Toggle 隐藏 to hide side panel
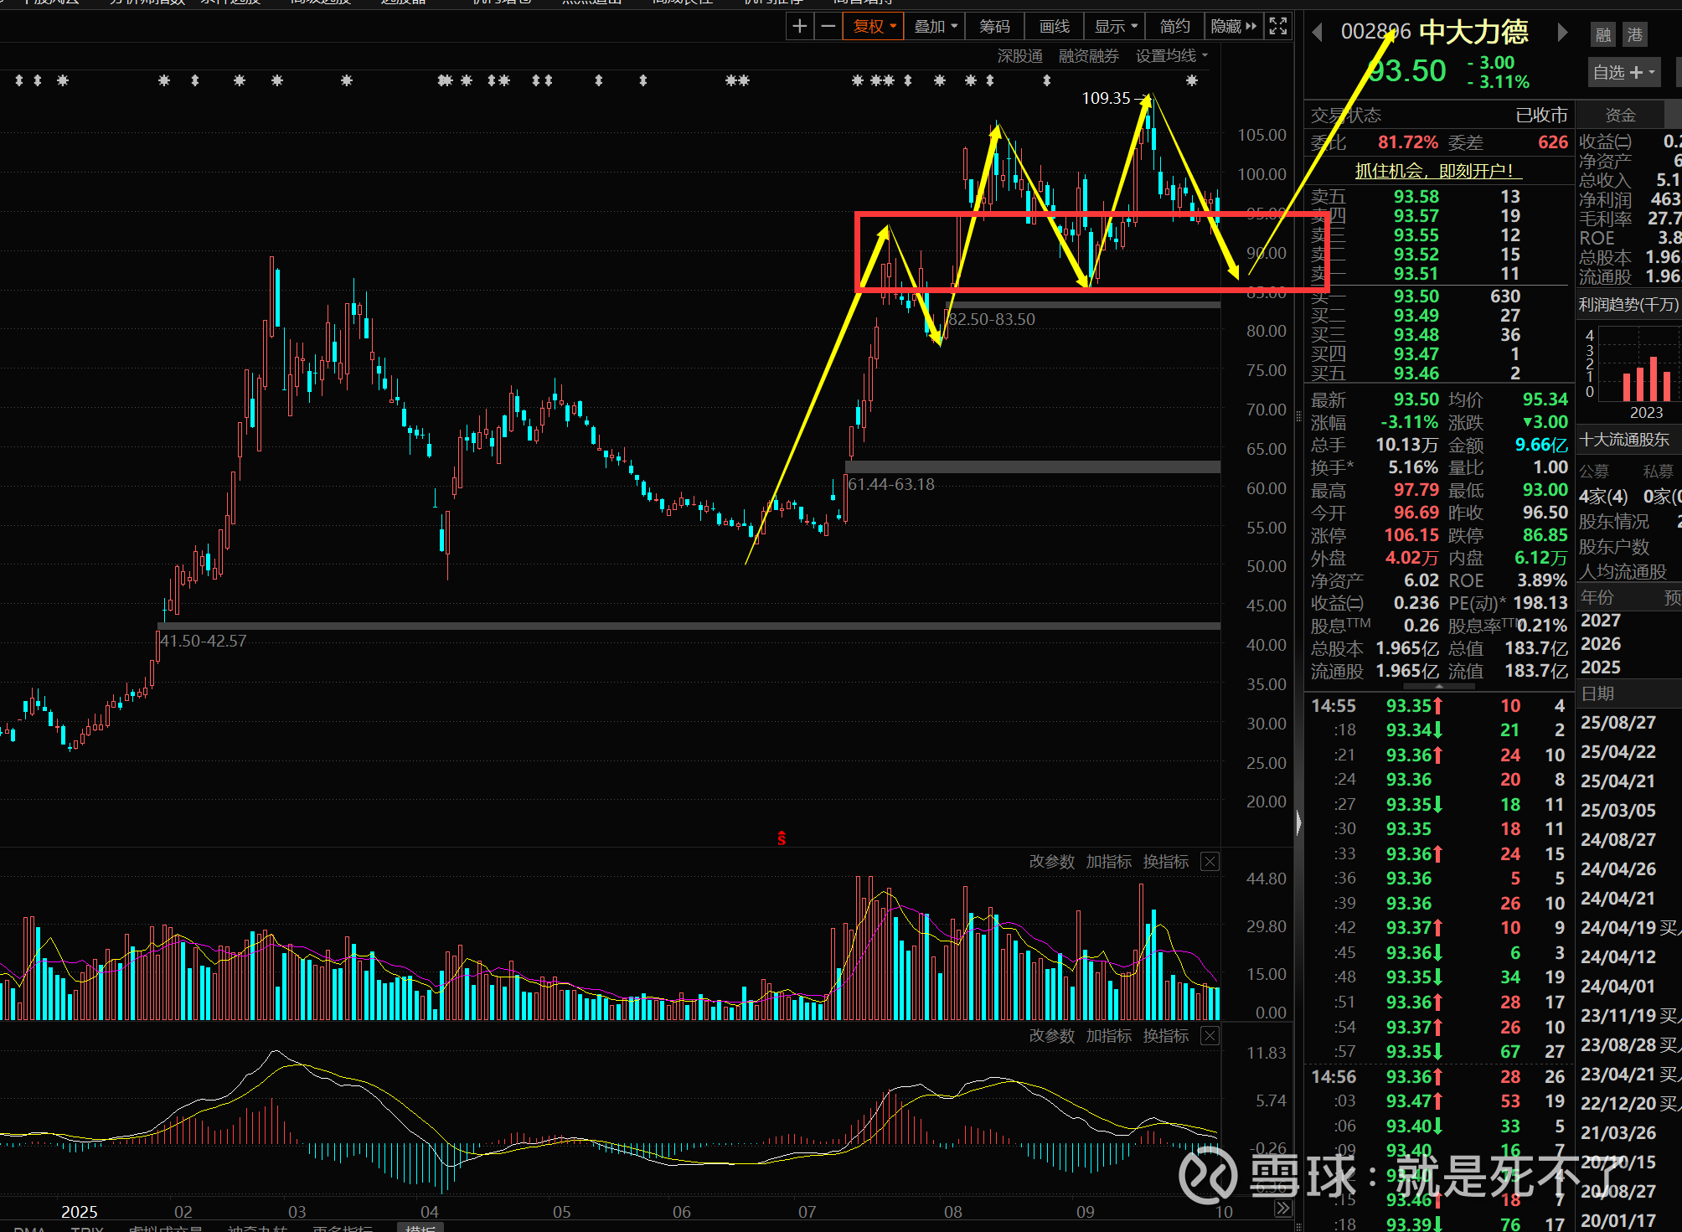1682x1232 pixels. point(1233,27)
